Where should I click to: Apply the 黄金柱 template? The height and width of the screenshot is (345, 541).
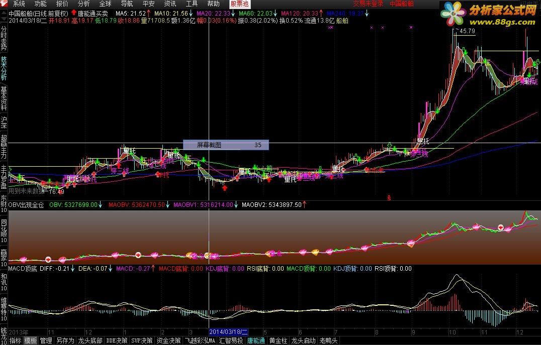click(x=278, y=341)
